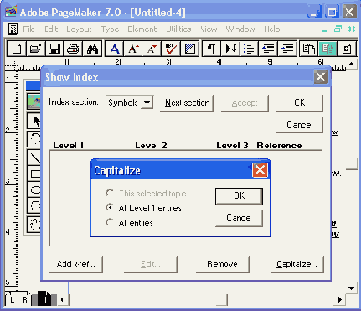This screenshot has height=311, width=361.
Task: Click the Save floppy disk icon
Action: (x=54, y=49)
